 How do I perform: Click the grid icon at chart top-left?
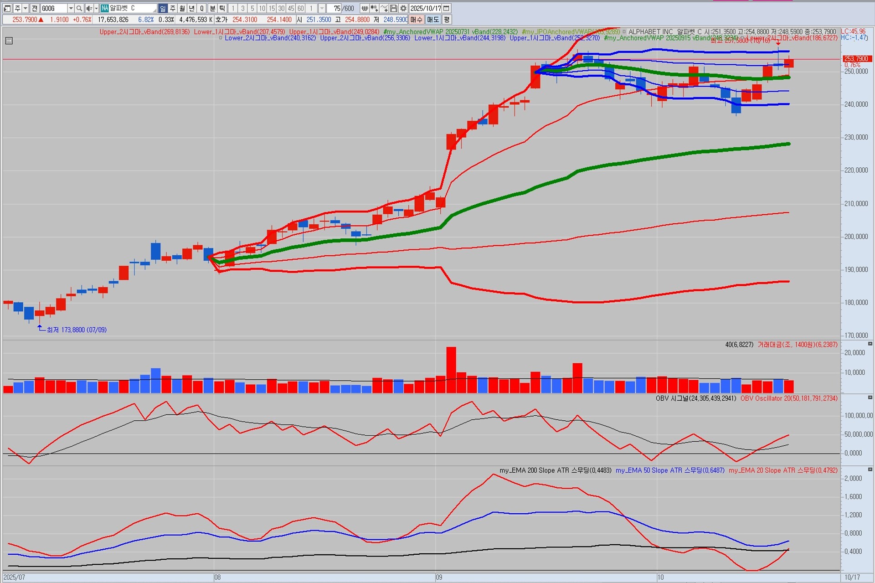[9, 41]
